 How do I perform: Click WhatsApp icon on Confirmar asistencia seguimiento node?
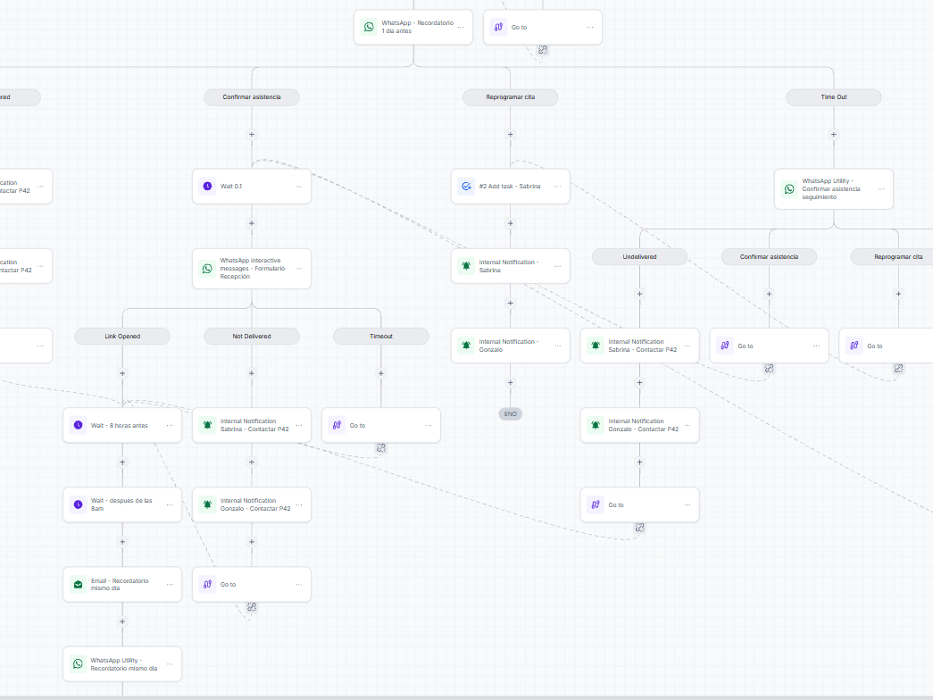(x=789, y=188)
